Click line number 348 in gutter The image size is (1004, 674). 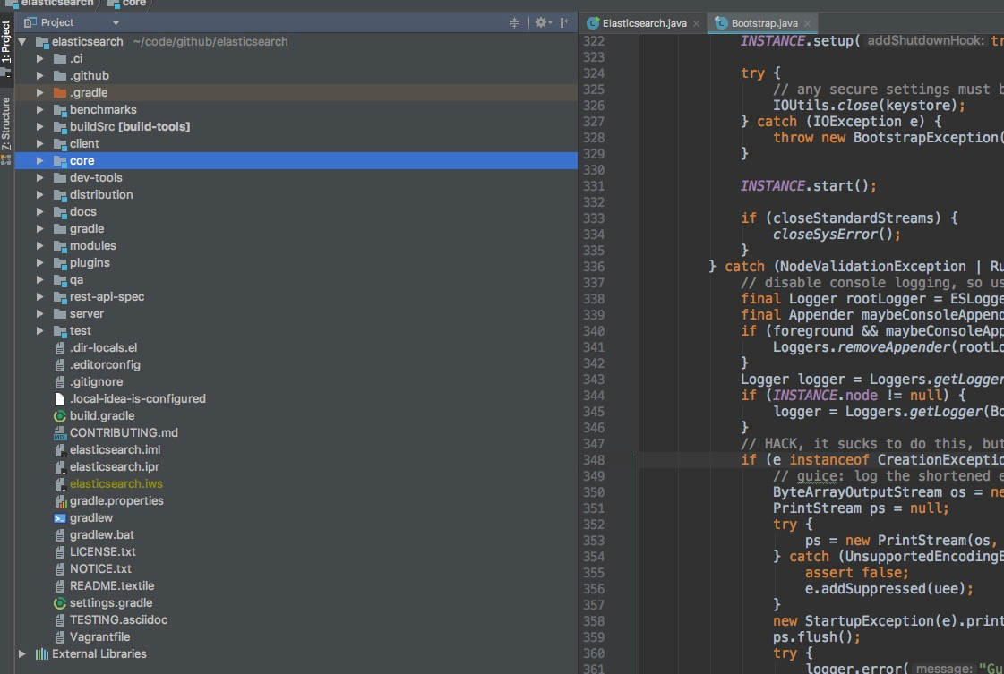(593, 460)
